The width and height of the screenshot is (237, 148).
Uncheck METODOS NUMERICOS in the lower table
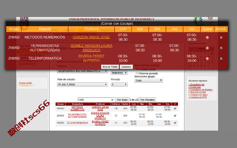coord(175,108)
